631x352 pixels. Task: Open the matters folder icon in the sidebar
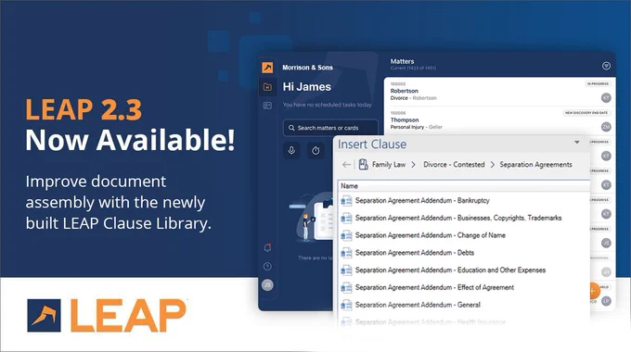tap(267, 87)
